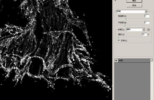The width and height of the screenshot is (154, 100).
Task: Click the 缩放 percent field showing 50
Action: tap(144, 35)
